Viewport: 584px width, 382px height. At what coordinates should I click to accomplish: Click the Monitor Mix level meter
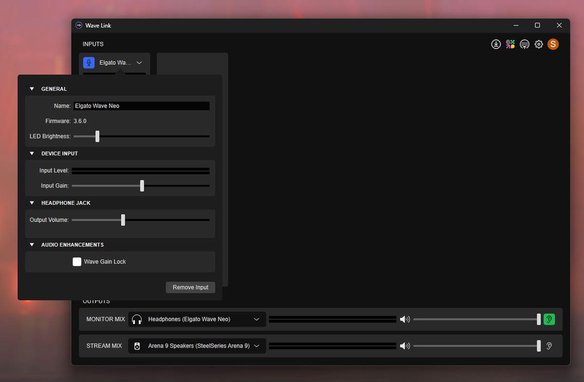tap(332, 319)
